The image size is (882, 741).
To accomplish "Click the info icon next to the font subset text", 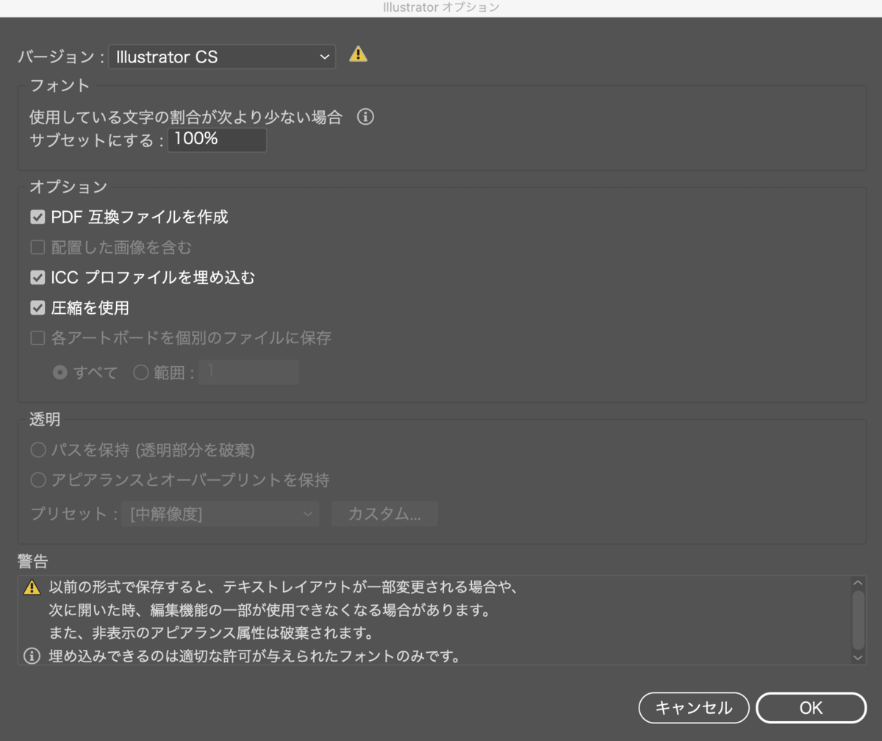I will click(365, 117).
